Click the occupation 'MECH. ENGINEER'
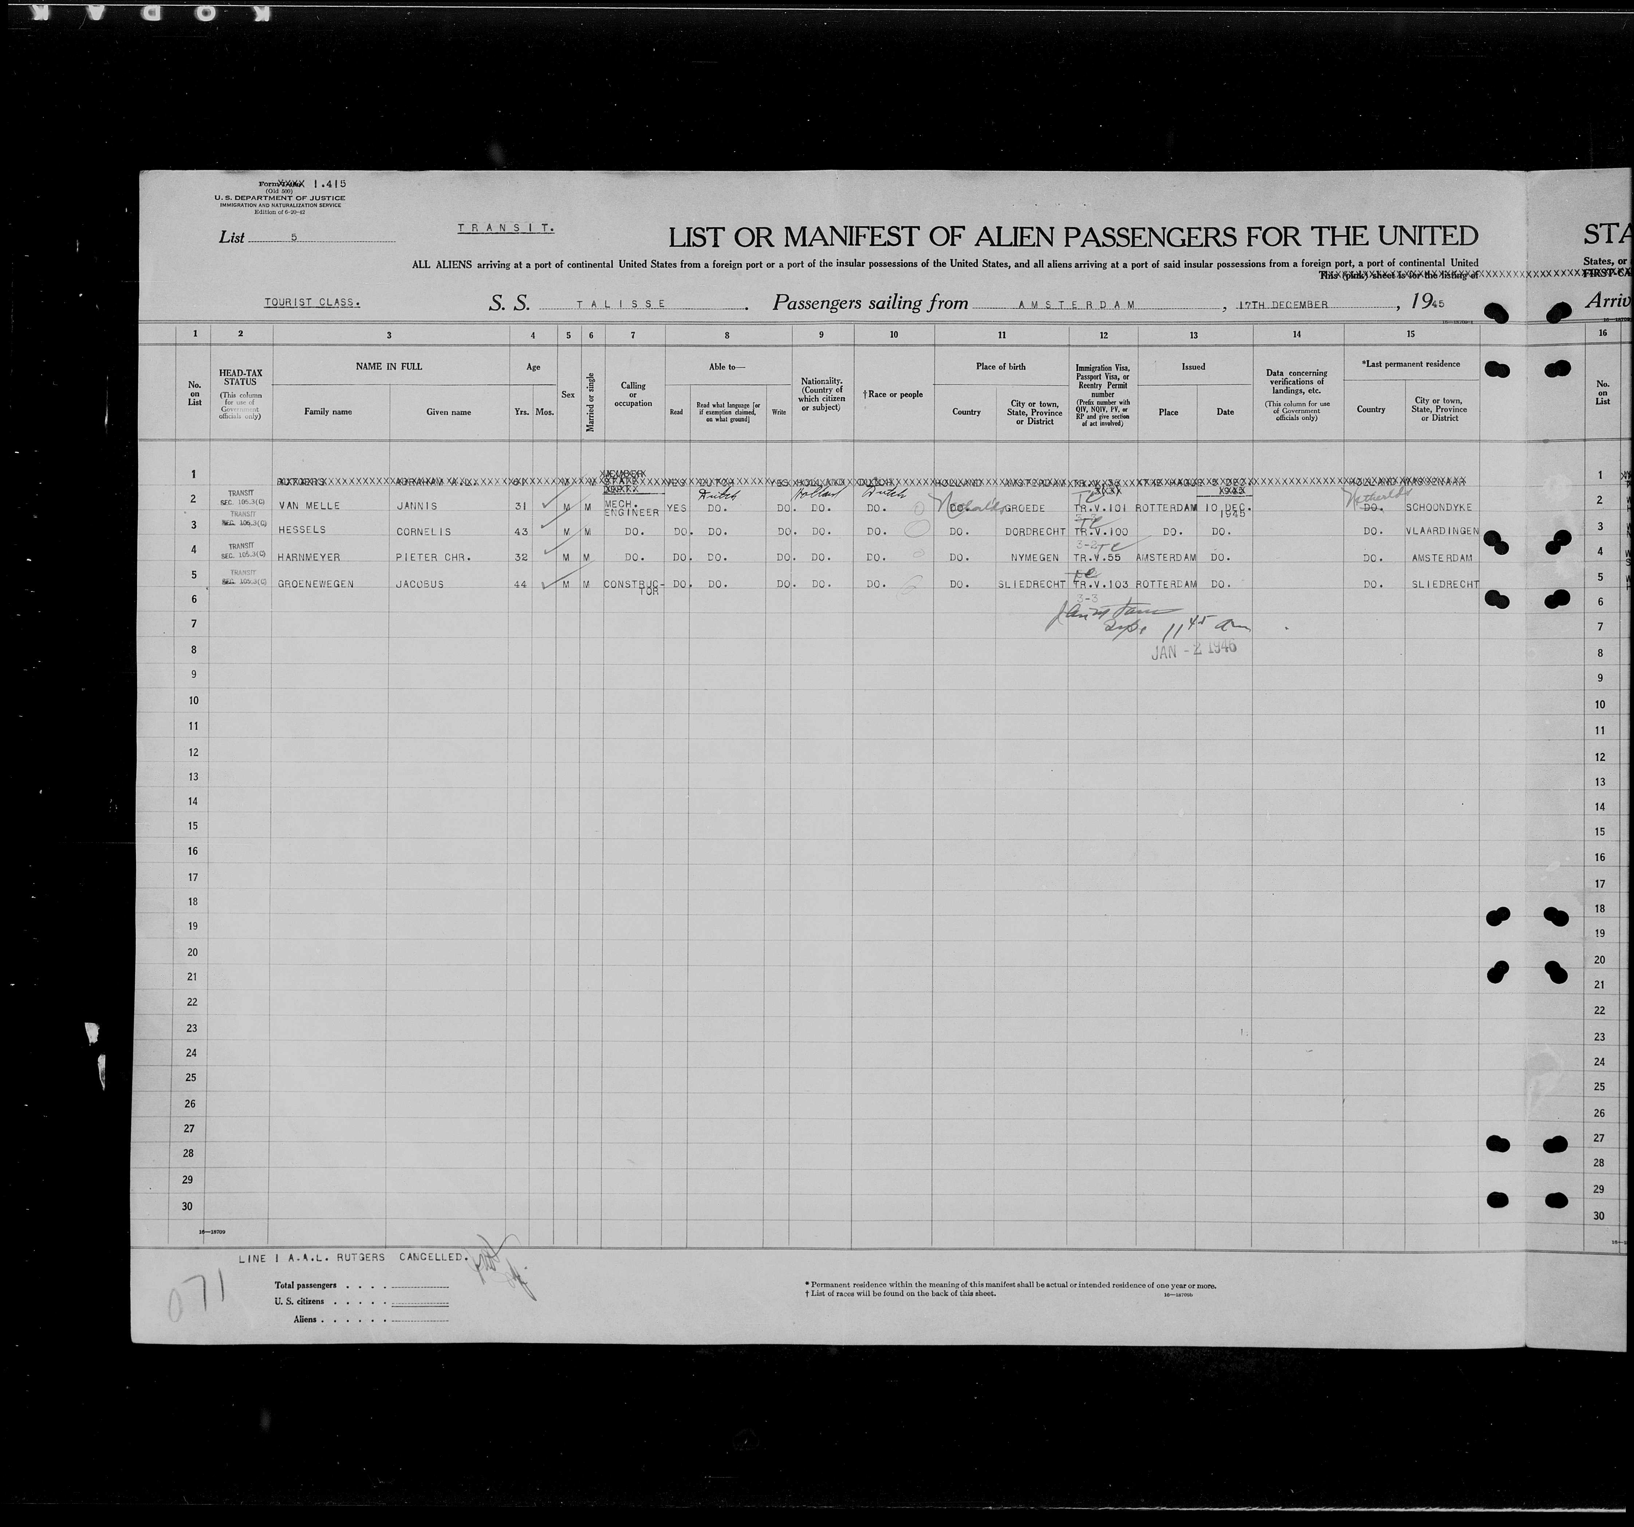This screenshot has height=1527, width=1634. click(x=632, y=507)
